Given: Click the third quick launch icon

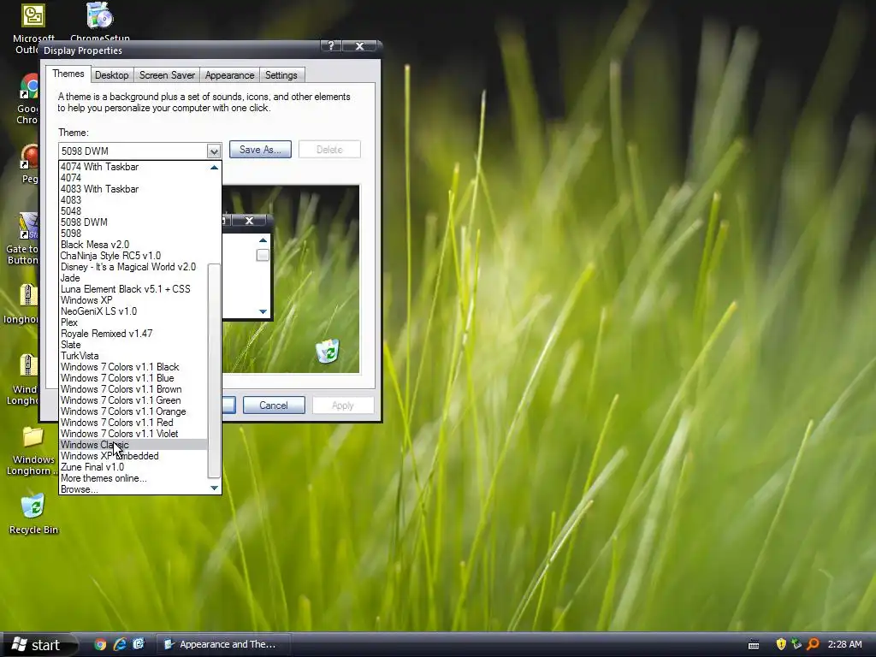Looking at the screenshot, I should coord(139,644).
